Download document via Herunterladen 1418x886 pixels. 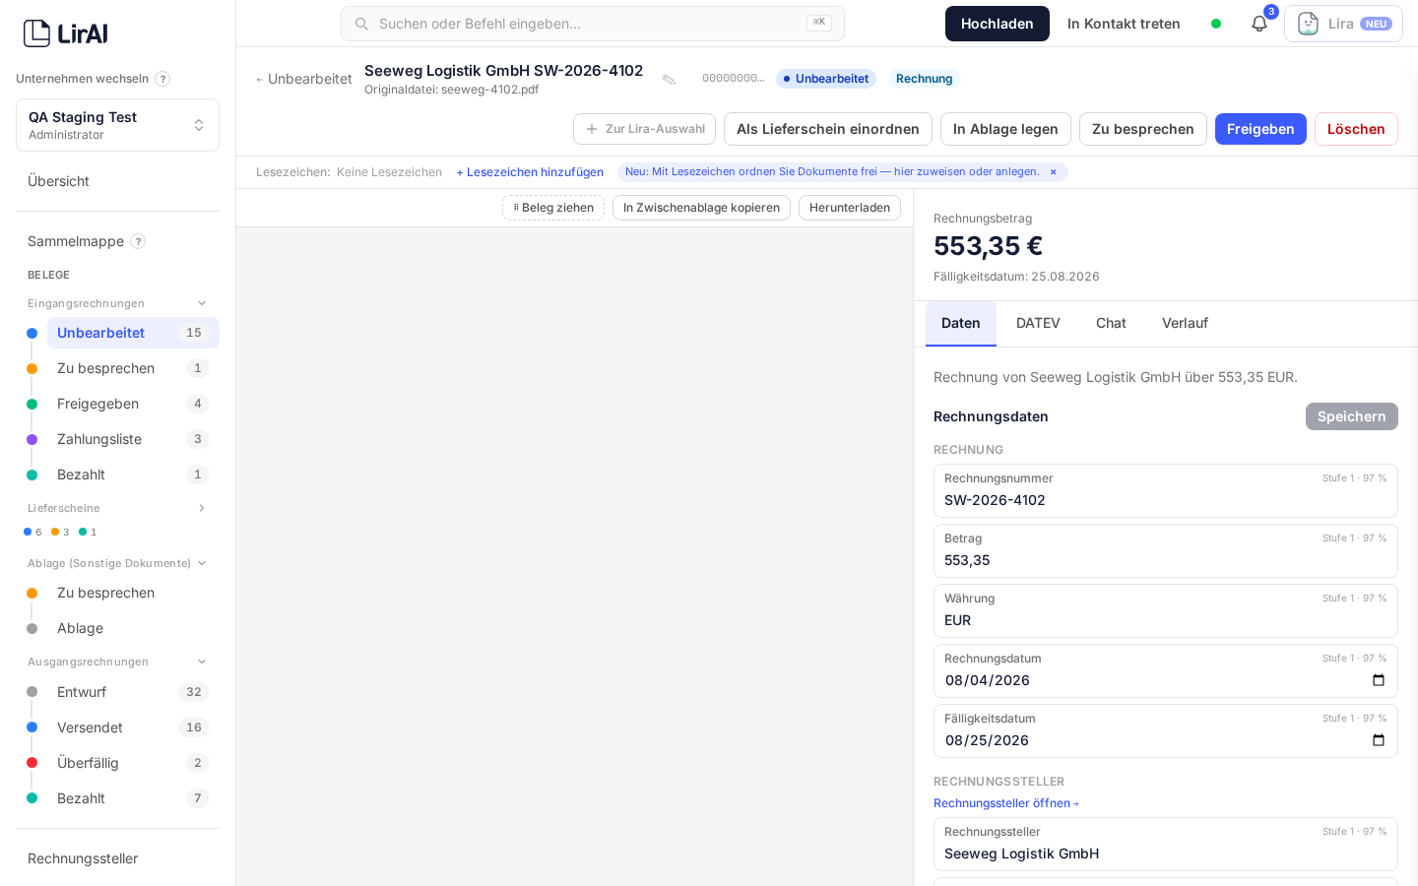tap(850, 208)
